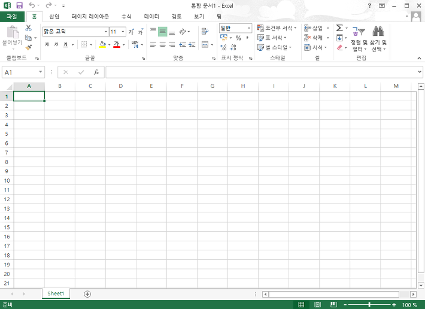Click the Fill down-arrow icon
Viewport: 425px width, 309px height.
[339, 38]
